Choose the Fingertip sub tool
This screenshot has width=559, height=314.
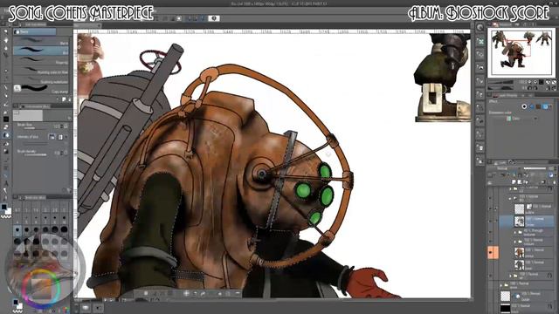41,60
